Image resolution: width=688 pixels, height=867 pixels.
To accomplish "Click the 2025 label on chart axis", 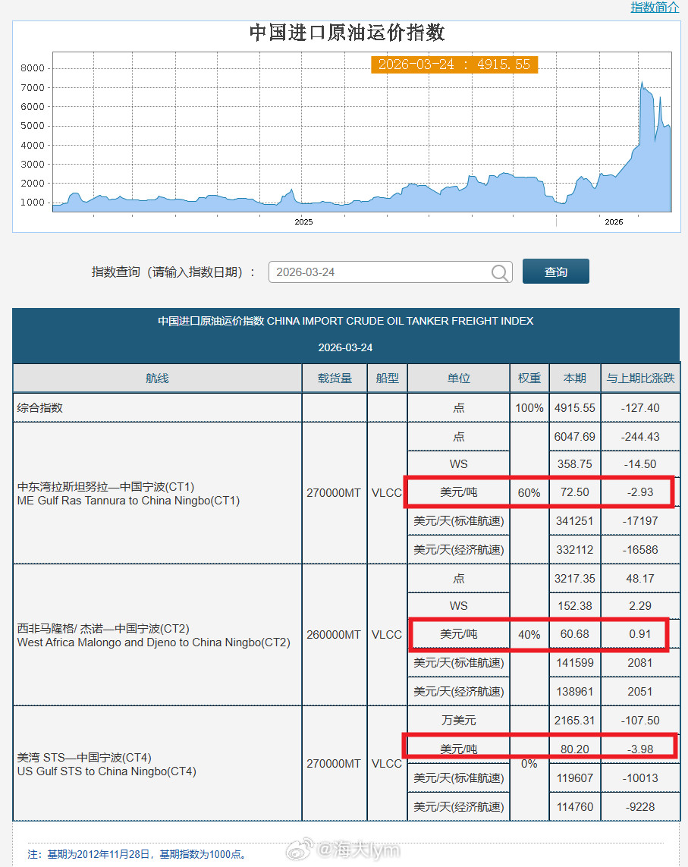I will 303,221.
